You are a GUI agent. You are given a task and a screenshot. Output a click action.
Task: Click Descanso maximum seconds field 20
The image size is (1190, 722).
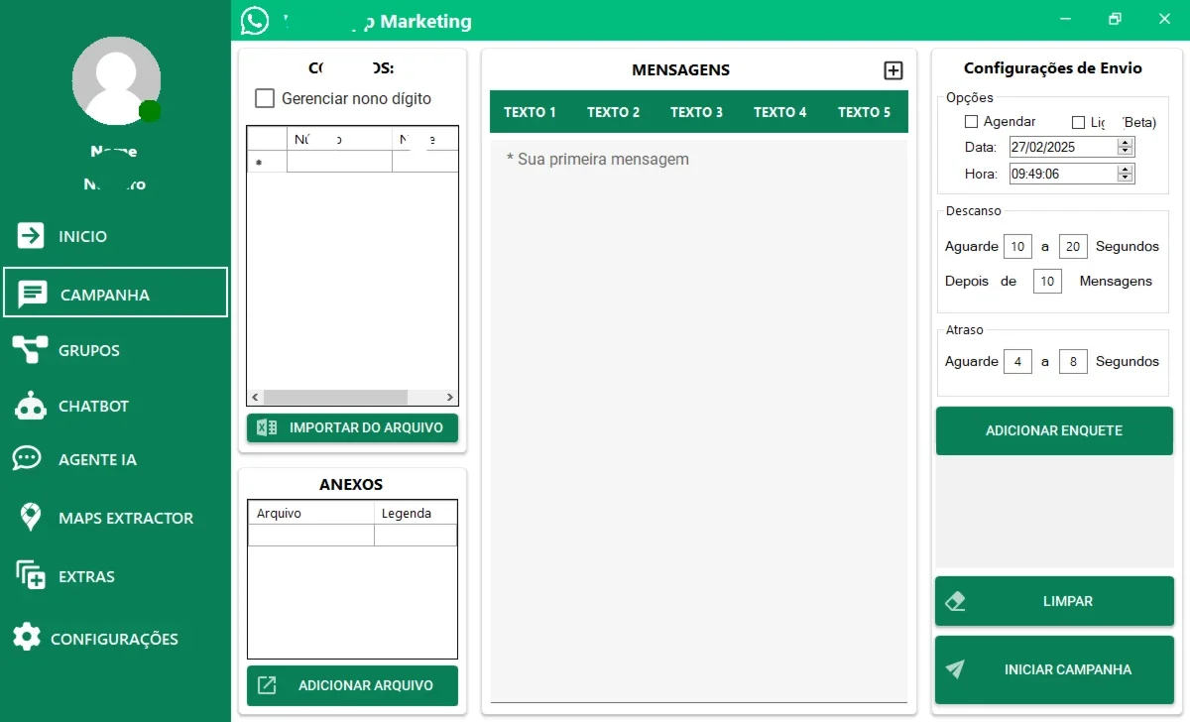pos(1073,246)
